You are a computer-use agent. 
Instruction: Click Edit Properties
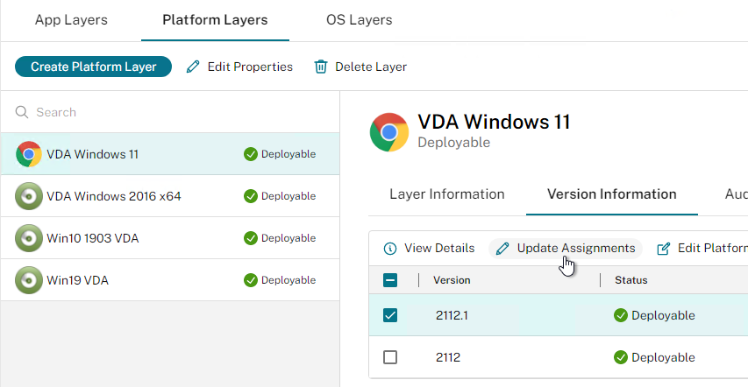239,67
